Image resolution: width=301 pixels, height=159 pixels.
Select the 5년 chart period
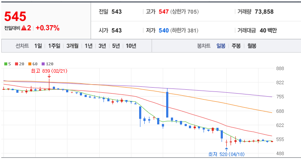point(116,46)
